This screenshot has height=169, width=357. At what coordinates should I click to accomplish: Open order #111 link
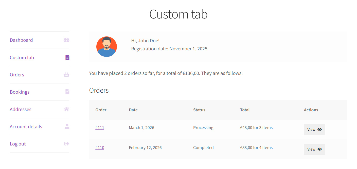100,128
